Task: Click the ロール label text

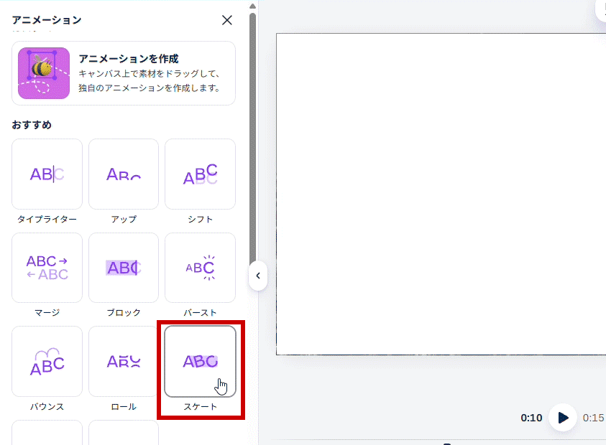Action: pos(124,406)
